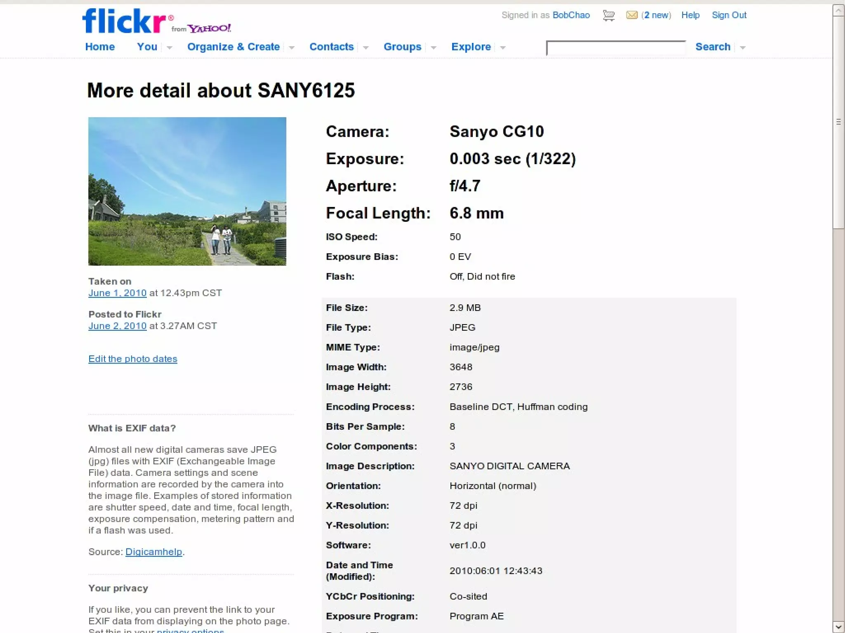Image resolution: width=845 pixels, height=633 pixels.
Task: Expand the Explore dropdown arrow
Action: click(502, 47)
